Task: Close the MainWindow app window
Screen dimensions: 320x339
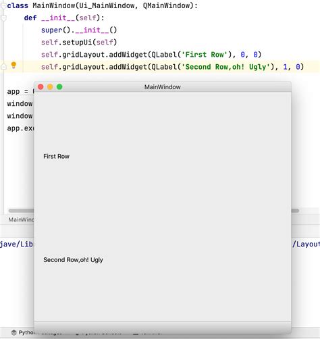Action: click(x=41, y=87)
